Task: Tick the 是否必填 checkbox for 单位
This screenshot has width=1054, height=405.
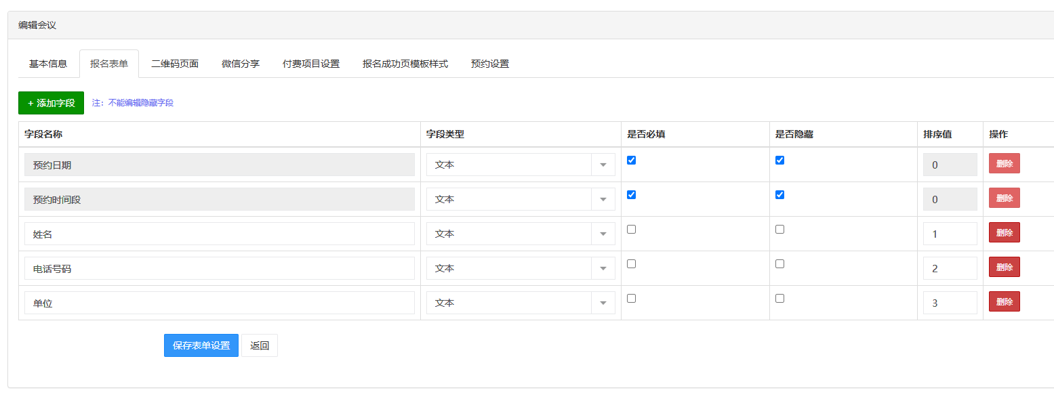Action: 632,299
